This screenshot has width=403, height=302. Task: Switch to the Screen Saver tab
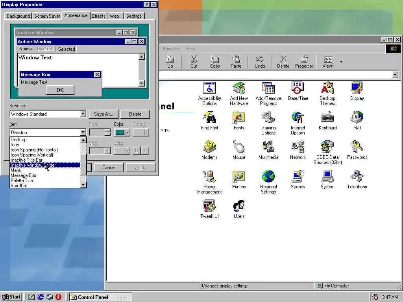click(47, 16)
